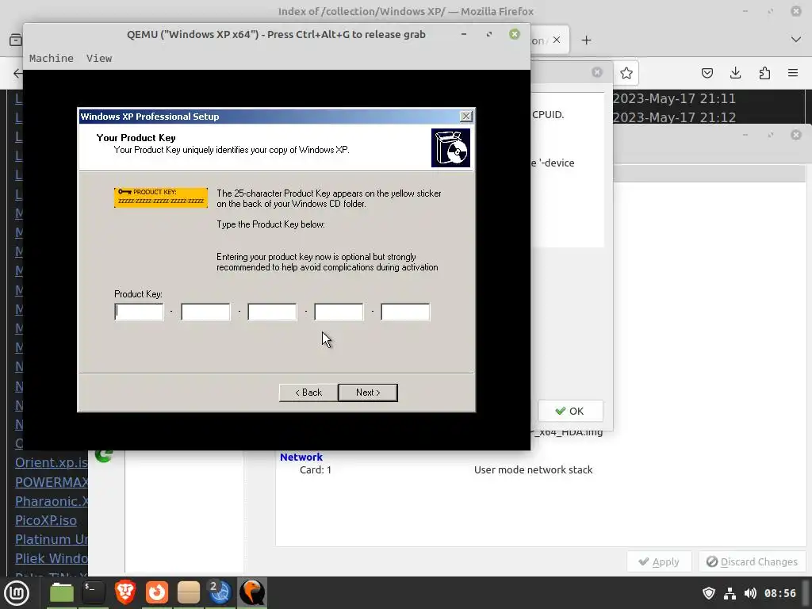Screen dimensions: 812x609
Task: Focus the first Product Key field
Action: (x=139, y=312)
